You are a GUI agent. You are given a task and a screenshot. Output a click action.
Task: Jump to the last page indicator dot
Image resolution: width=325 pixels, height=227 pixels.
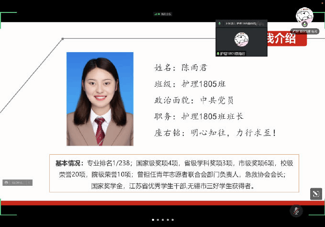(x=173, y=220)
